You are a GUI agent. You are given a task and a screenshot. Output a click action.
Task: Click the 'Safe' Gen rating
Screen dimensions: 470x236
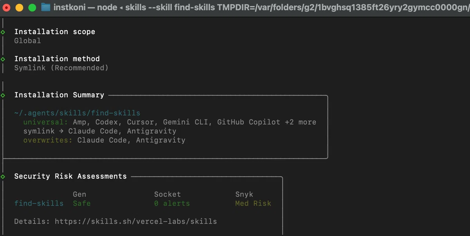[82, 203]
